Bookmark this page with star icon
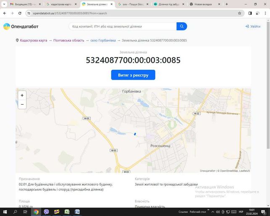270x216 pixels. tap(239, 13)
